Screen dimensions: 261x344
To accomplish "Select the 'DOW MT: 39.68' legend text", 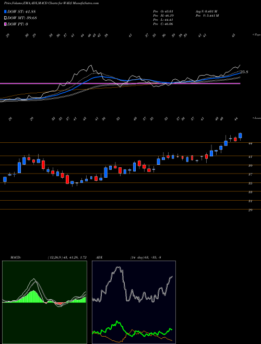I will pyautogui.click(x=22, y=18).
